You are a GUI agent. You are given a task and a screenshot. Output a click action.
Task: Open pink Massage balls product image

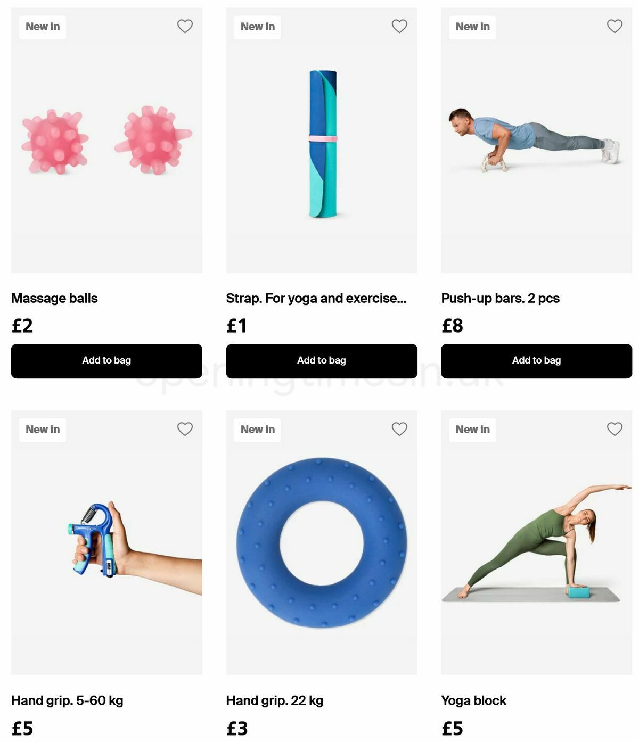tap(106, 141)
